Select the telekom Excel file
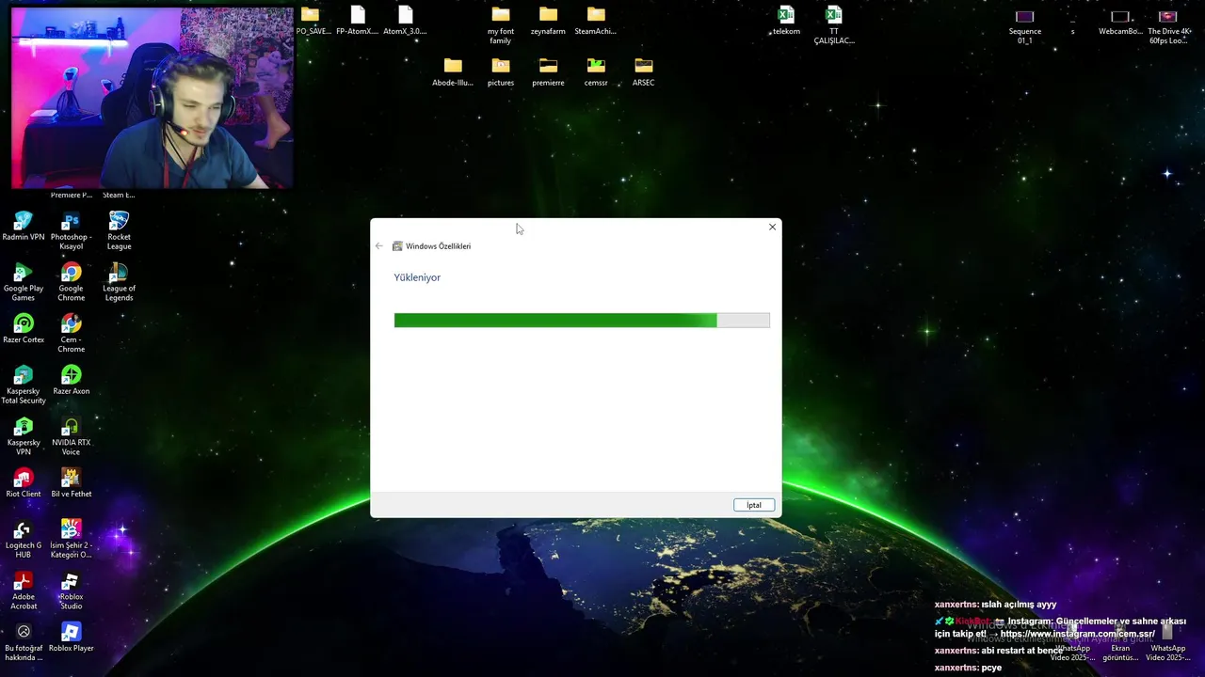Viewport: 1205px width, 677px height. click(786, 20)
